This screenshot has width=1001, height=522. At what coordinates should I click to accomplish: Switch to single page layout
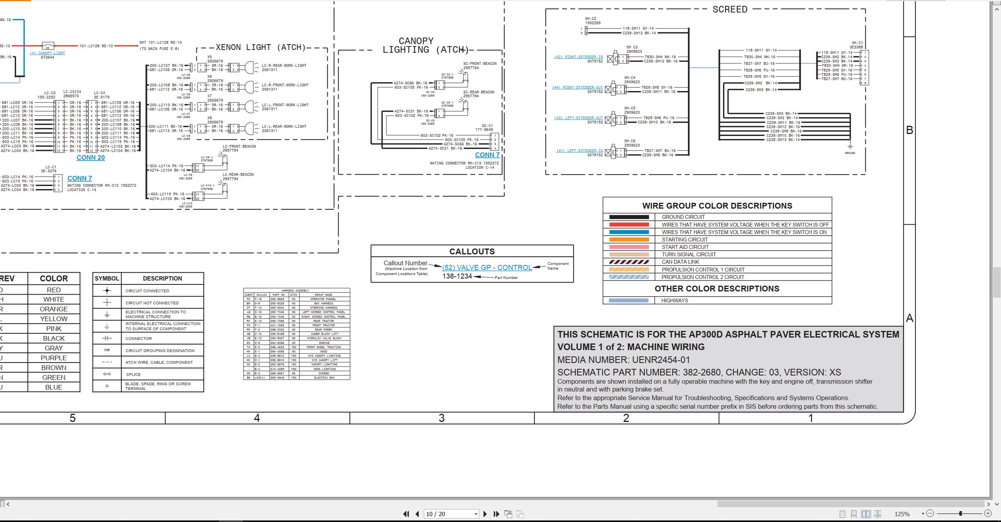pyautogui.click(x=843, y=514)
